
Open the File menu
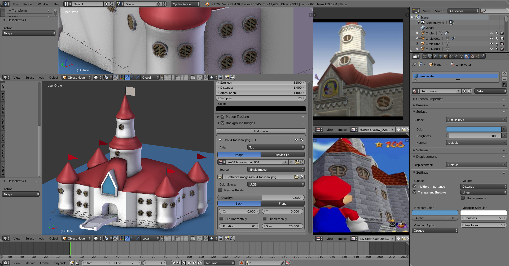click(16, 4)
